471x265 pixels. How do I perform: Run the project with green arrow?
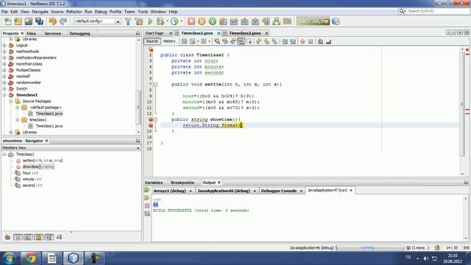(x=150, y=21)
